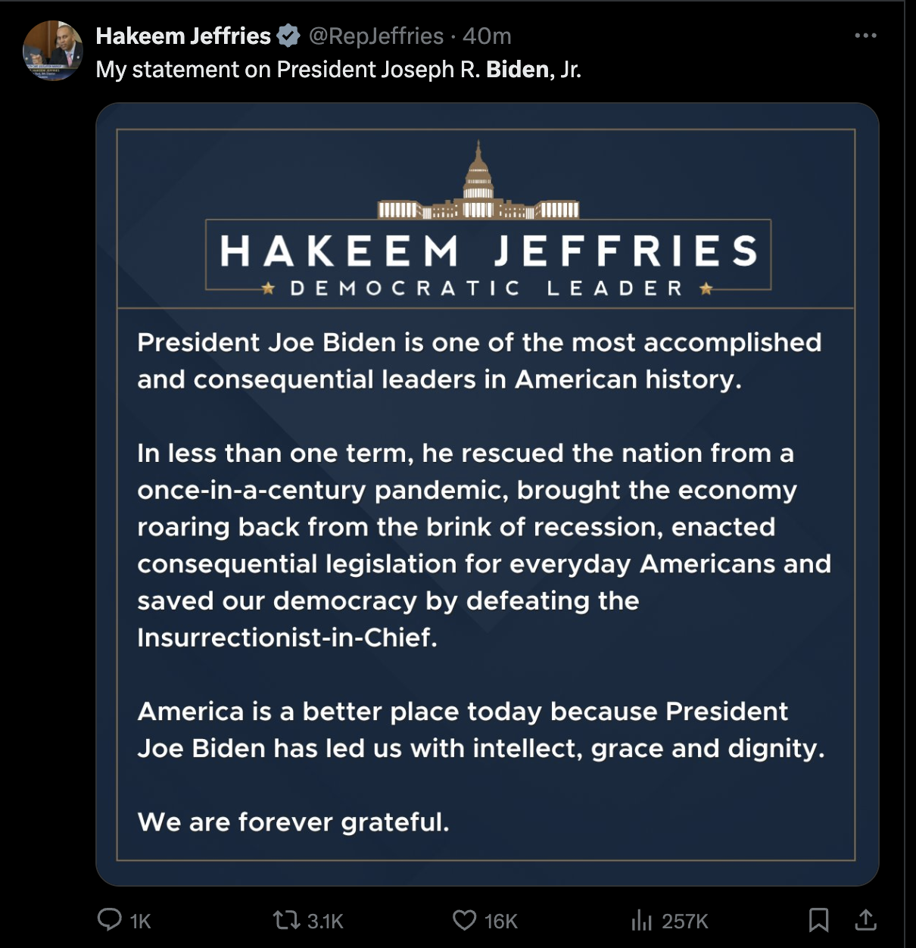Like the tweet using the heart icon

463,921
